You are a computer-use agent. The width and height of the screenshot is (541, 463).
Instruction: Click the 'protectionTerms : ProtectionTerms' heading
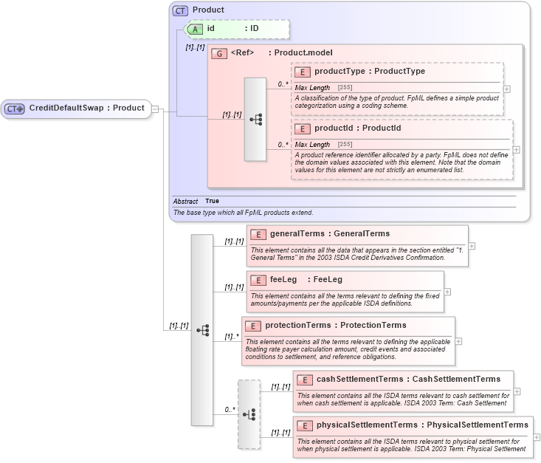(335, 325)
